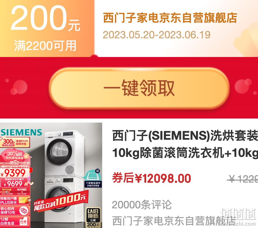Click the SIEMENS brand logo on product image
The height and width of the screenshot is (228, 258).
pos(21,132)
